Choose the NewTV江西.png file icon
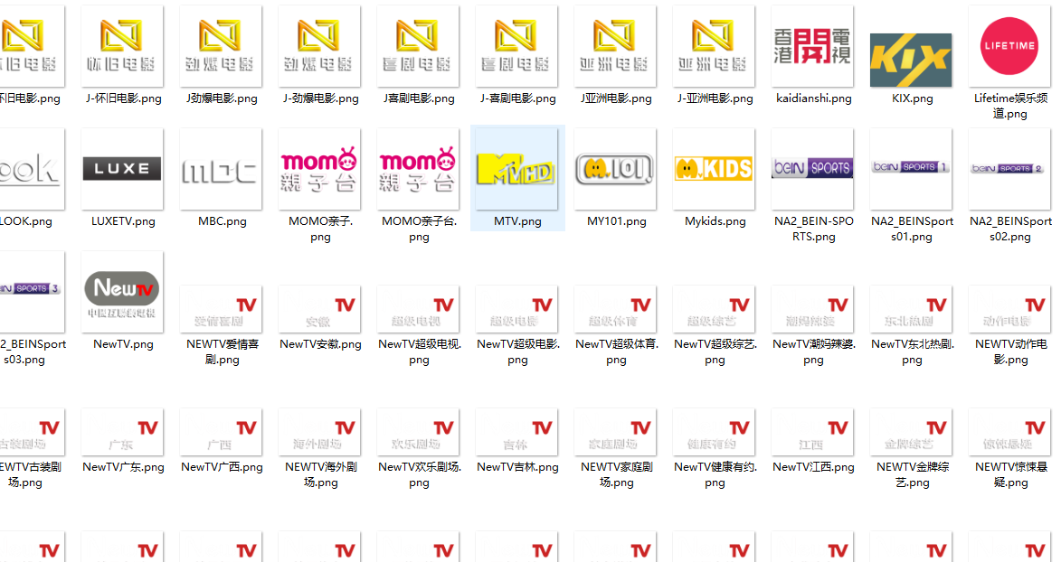The image size is (1061, 562). (812, 432)
